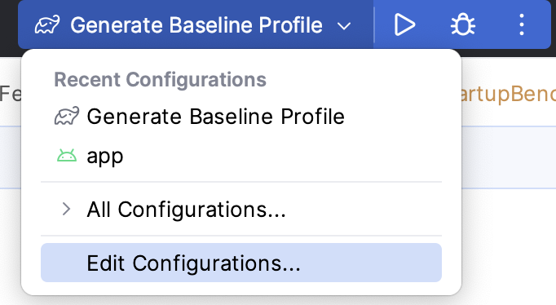The height and width of the screenshot is (305, 556).
Task: Click the Run play icon
Action: (404, 24)
